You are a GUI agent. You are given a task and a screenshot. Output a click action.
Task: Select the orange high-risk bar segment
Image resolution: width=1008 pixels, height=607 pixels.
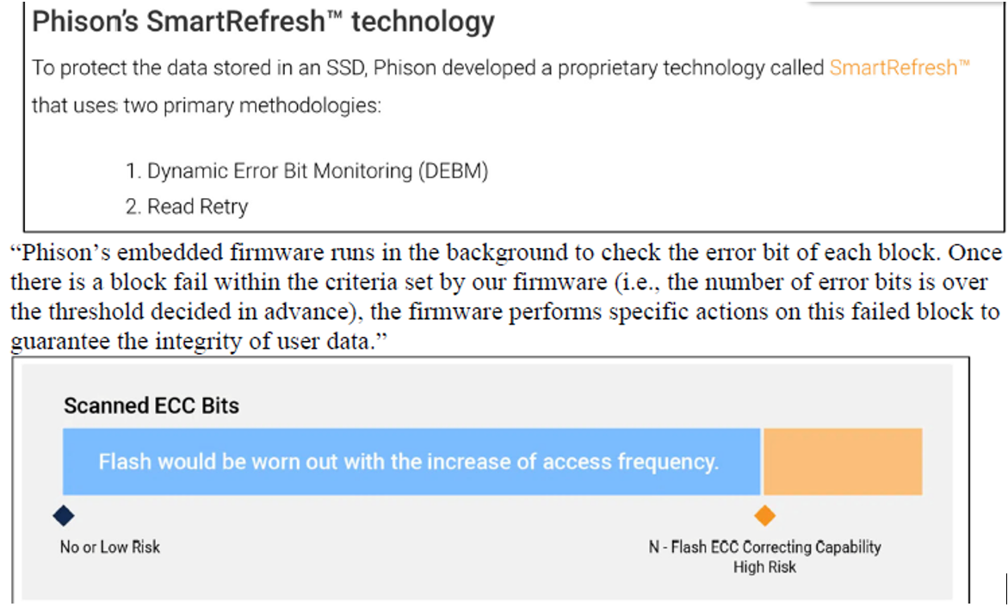842,461
